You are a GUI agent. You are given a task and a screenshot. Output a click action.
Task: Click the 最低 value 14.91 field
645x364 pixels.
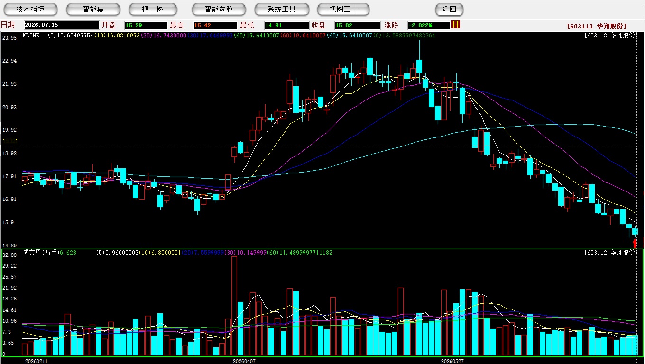pos(286,25)
